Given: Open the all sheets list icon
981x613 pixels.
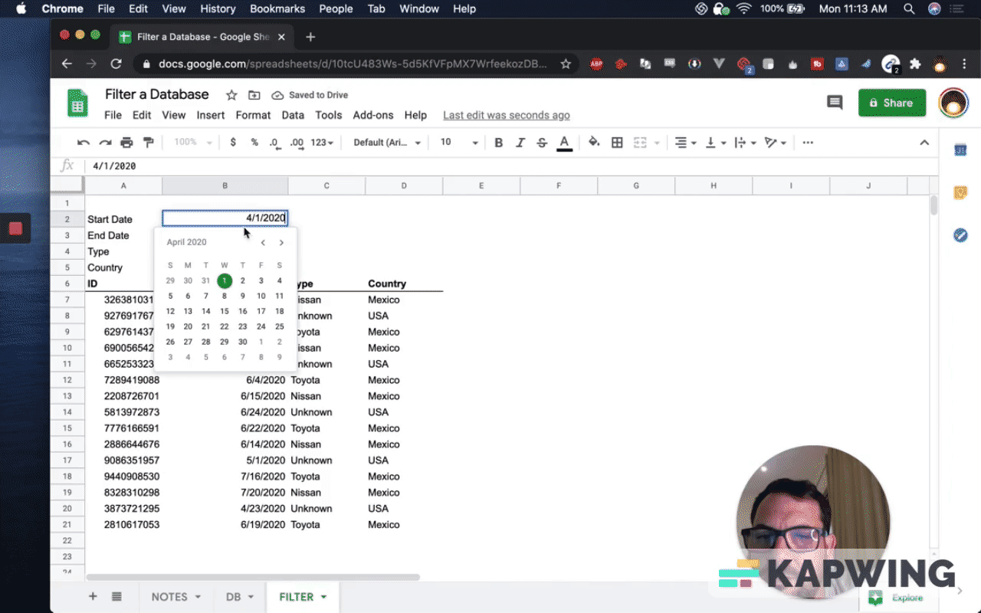Looking at the screenshot, I should (x=116, y=596).
